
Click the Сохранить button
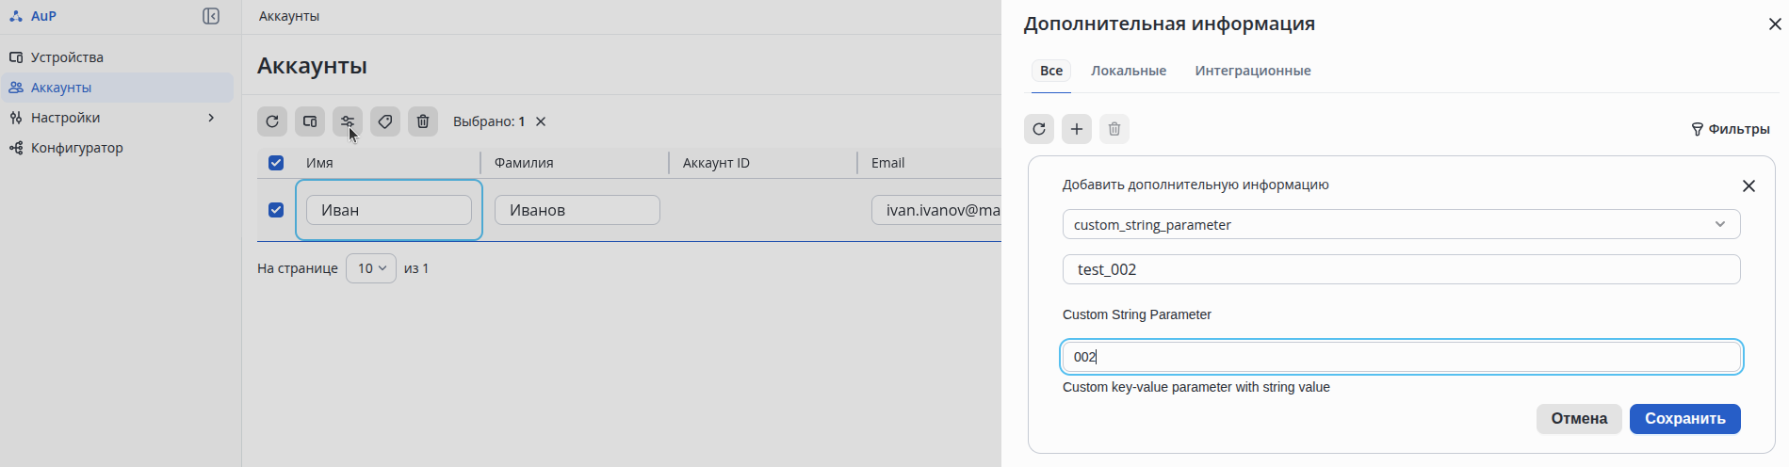coord(1684,419)
